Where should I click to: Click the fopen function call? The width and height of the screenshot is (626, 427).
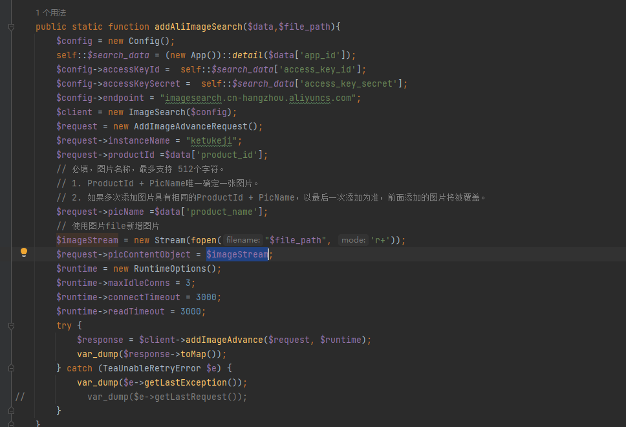[204, 240]
